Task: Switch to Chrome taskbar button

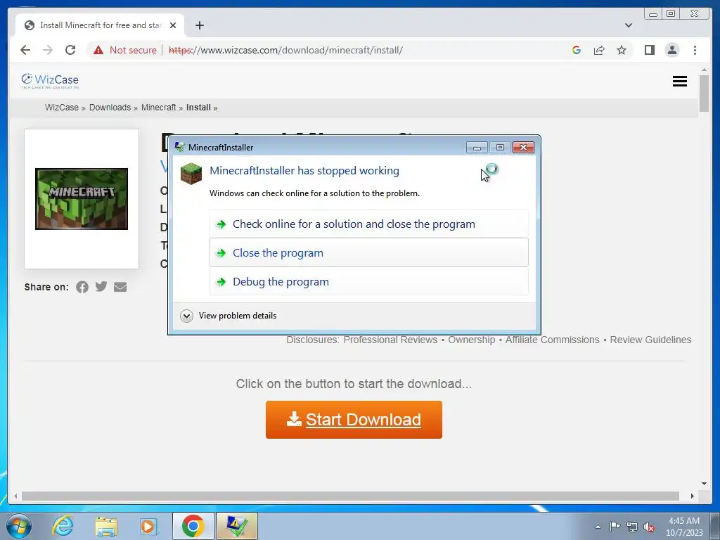Action: (x=193, y=526)
